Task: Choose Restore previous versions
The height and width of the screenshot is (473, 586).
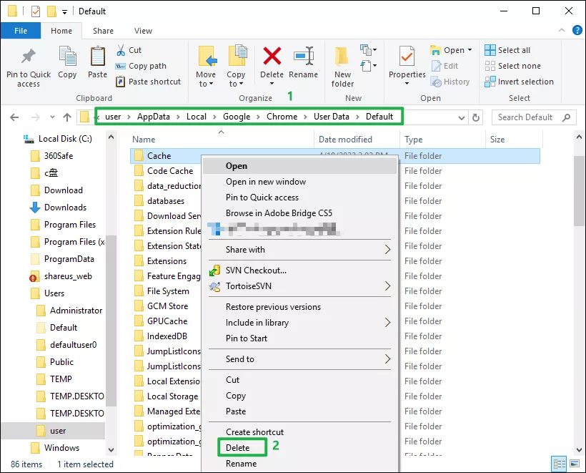Action: click(x=299, y=307)
